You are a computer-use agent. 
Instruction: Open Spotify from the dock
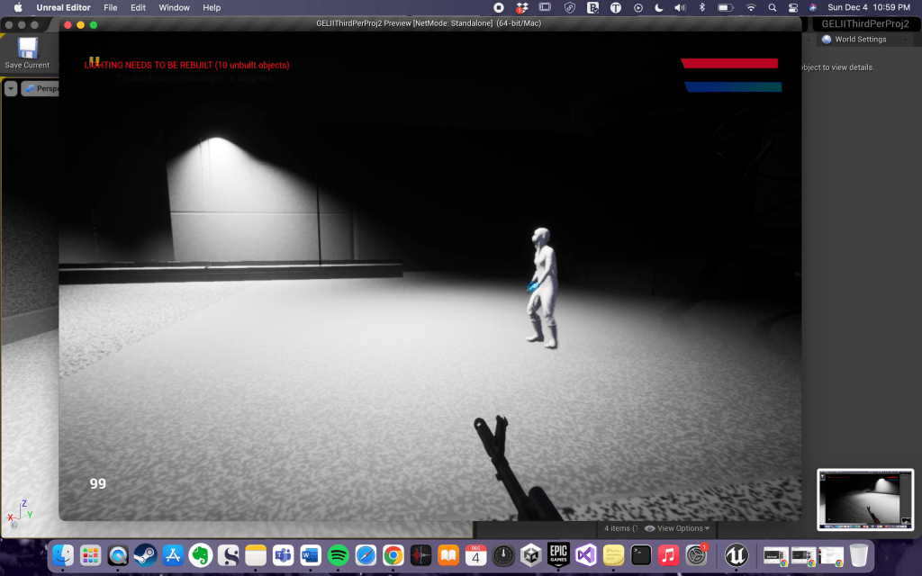point(339,555)
